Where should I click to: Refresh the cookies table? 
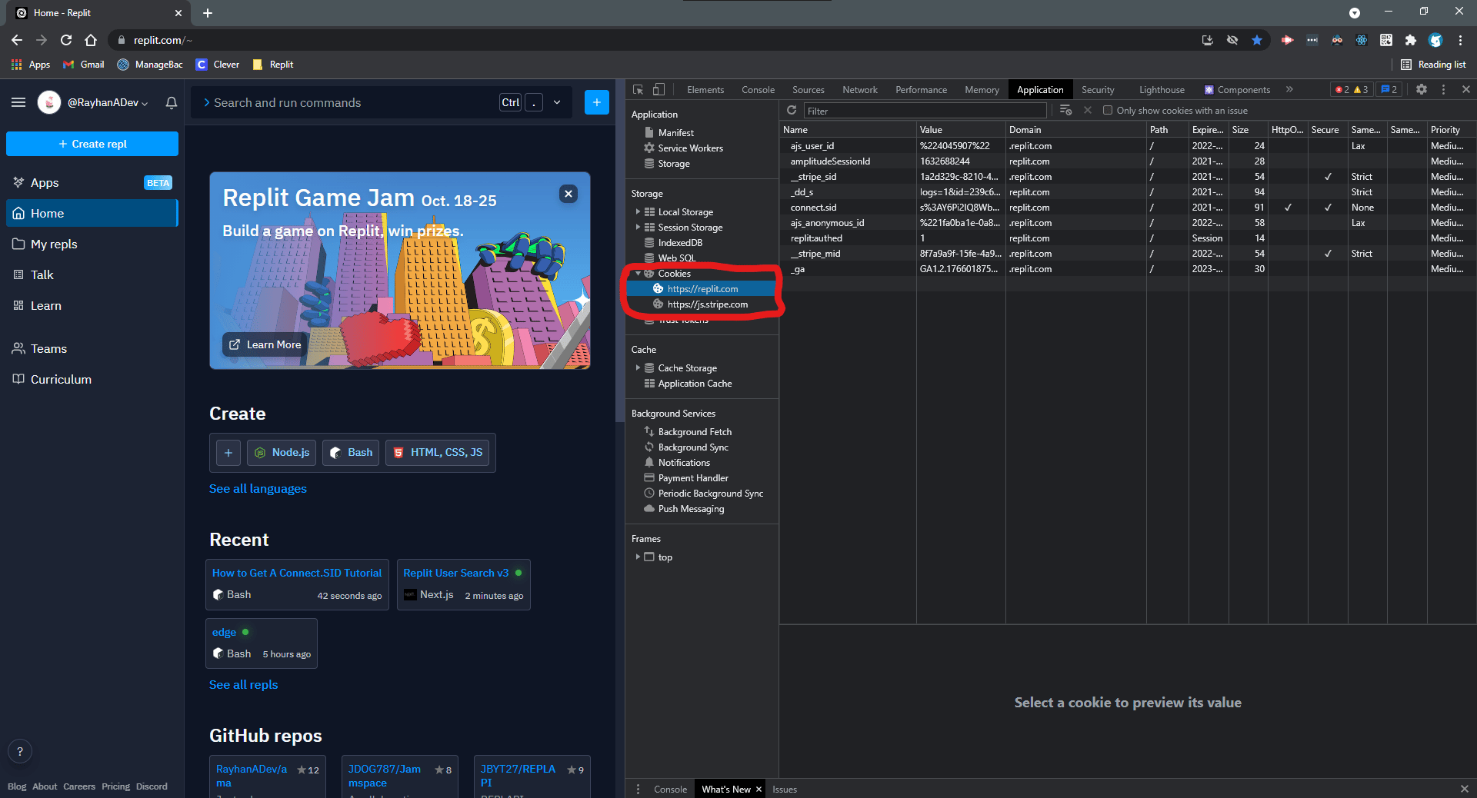coord(792,111)
